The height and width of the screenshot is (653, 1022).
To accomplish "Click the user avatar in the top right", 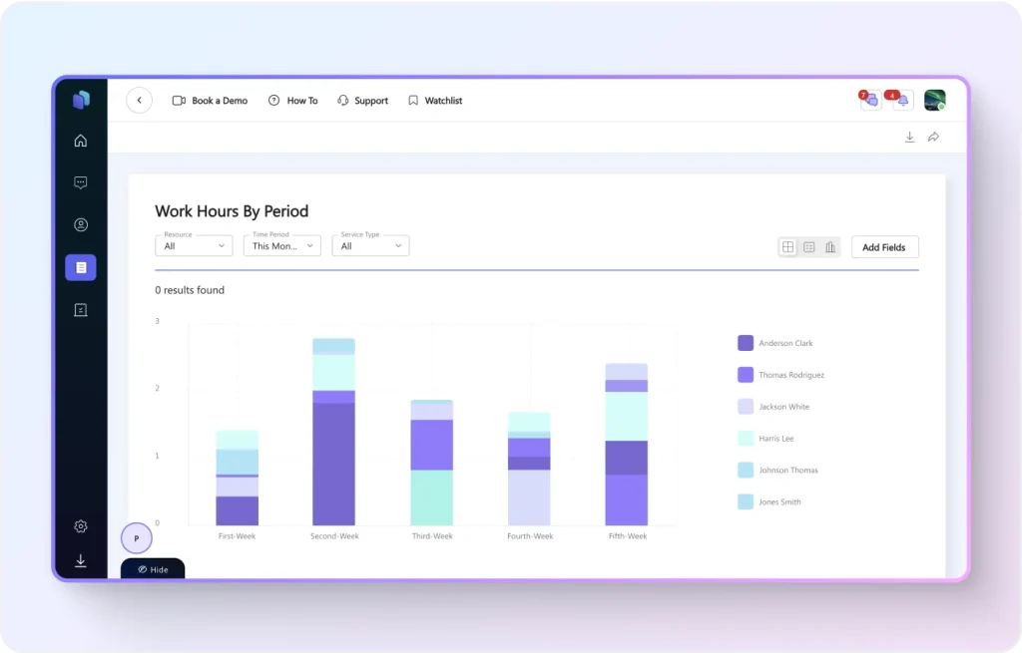I will (x=934, y=101).
